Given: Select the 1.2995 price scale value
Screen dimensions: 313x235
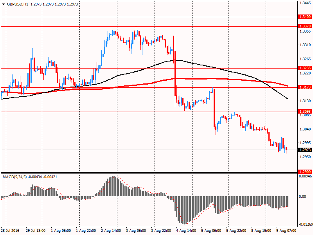Looking at the screenshot, I should point(305,143).
